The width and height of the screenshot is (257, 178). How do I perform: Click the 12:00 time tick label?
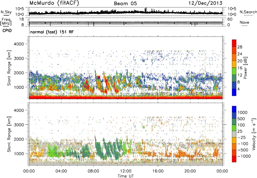pos(126,171)
